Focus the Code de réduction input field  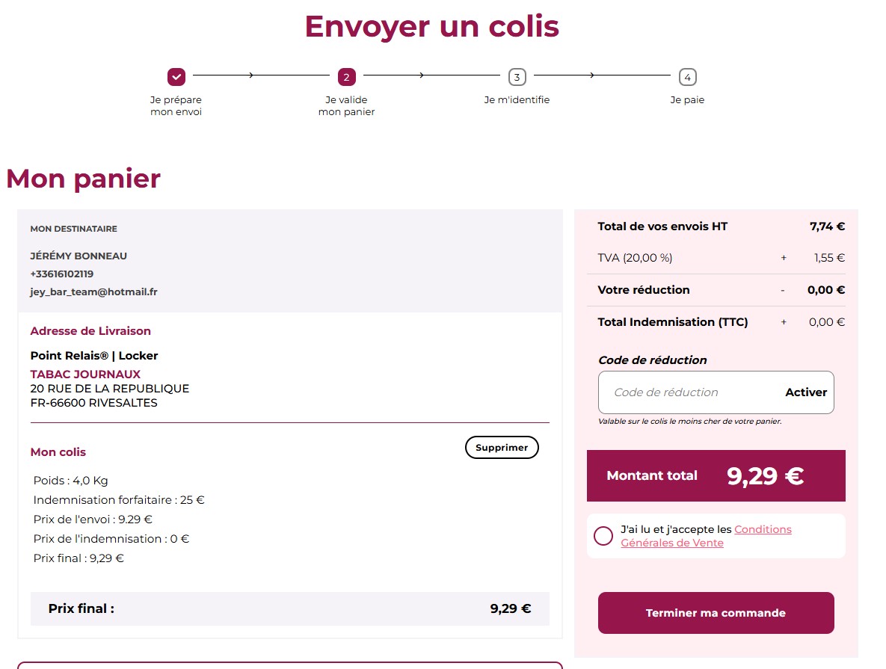[x=688, y=392]
